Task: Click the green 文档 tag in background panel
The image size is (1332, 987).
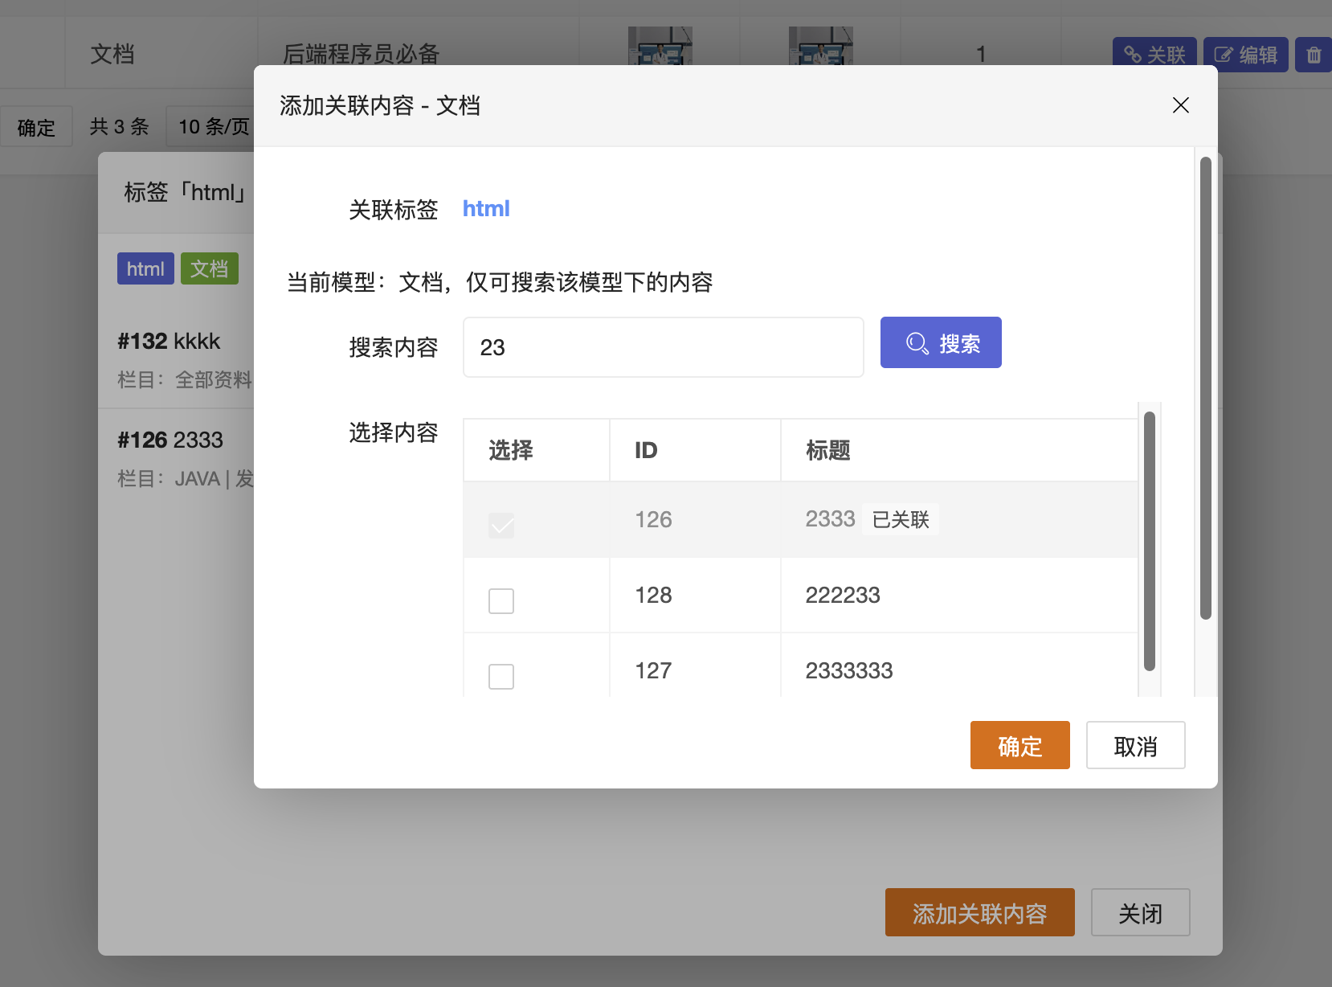Action: (x=210, y=268)
